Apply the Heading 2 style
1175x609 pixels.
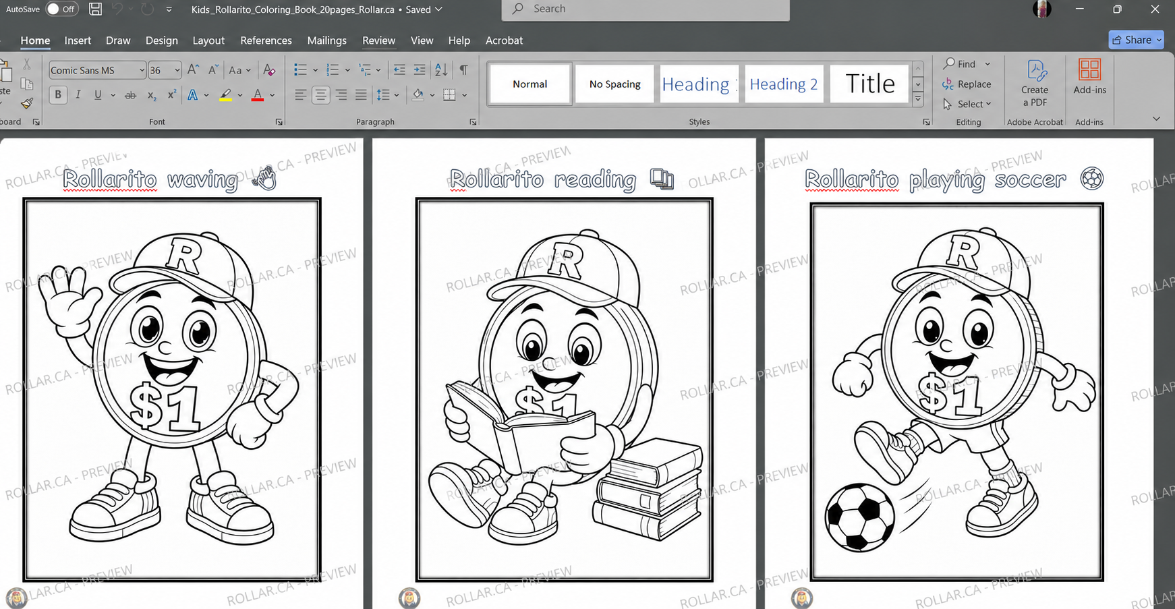click(784, 84)
